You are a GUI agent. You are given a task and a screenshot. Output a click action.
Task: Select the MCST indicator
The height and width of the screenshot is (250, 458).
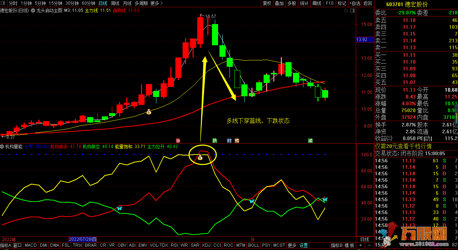point(279,245)
